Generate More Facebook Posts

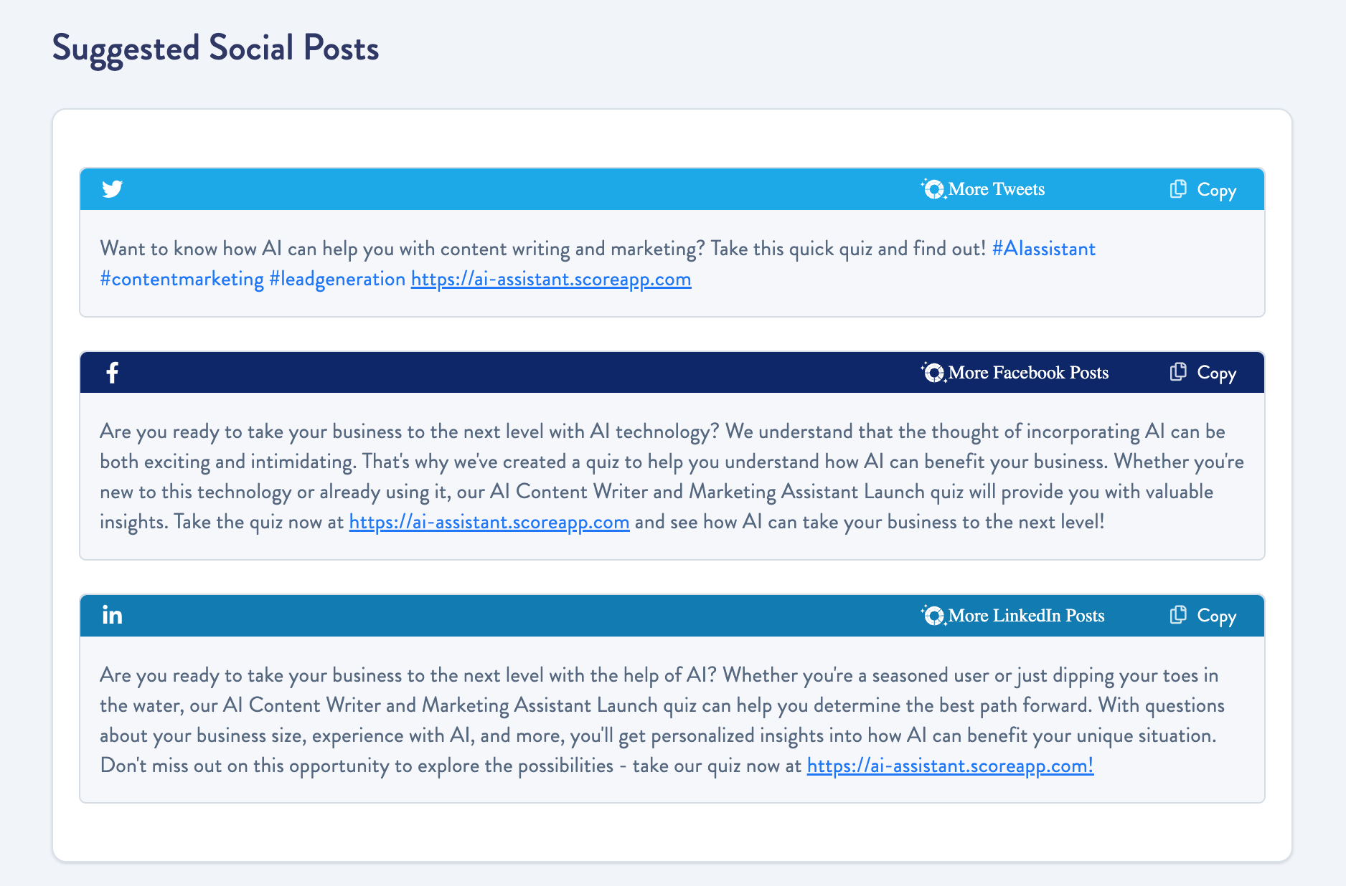(x=1027, y=373)
